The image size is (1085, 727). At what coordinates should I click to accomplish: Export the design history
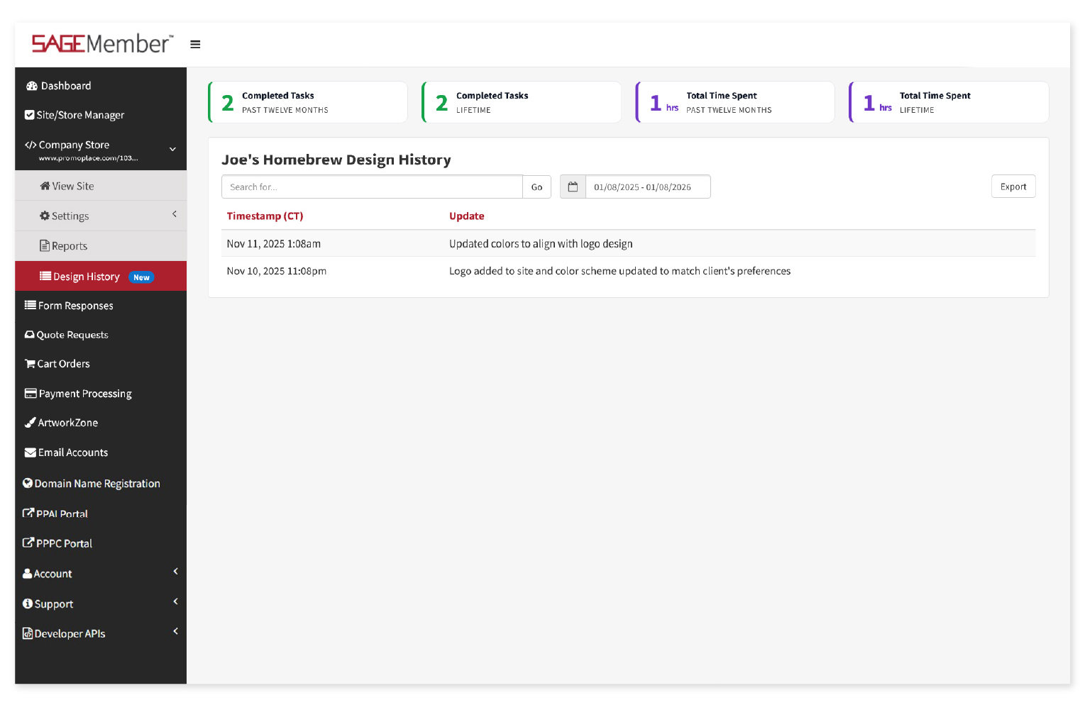click(x=1013, y=187)
